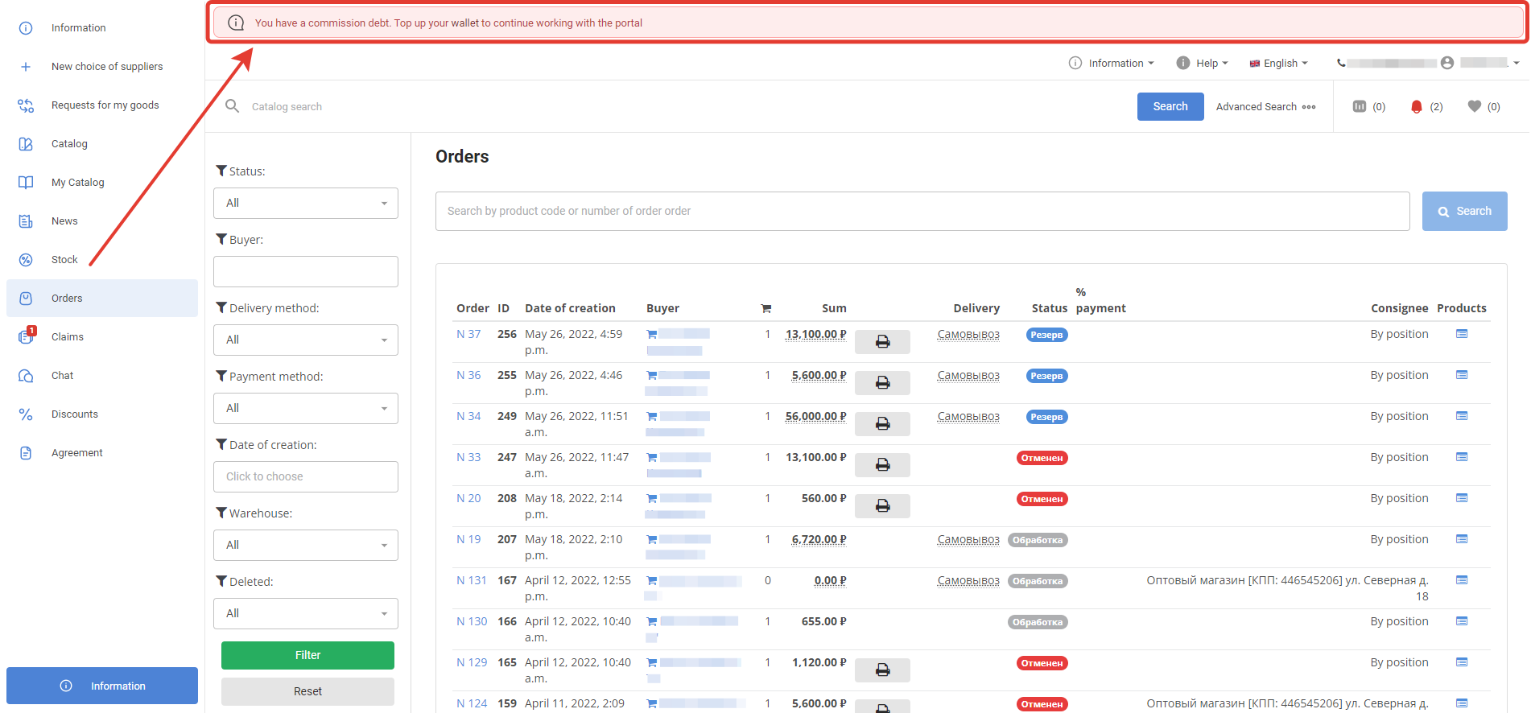1531x713 pixels.
Task: Open Claims with the notification badge
Action: [x=68, y=337]
